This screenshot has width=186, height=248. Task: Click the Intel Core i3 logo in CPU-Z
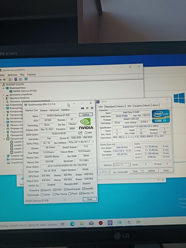point(161,116)
